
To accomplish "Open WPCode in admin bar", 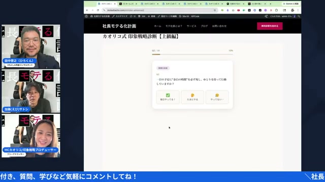I will point(195,16).
